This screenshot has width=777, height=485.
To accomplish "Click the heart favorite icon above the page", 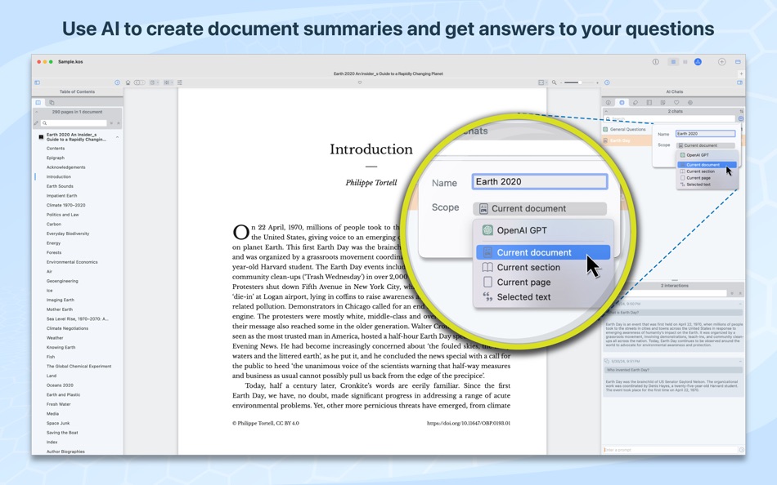I will (359, 82).
